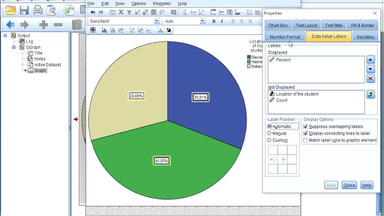
Task: Align text right icon
Action: tap(250, 21)
